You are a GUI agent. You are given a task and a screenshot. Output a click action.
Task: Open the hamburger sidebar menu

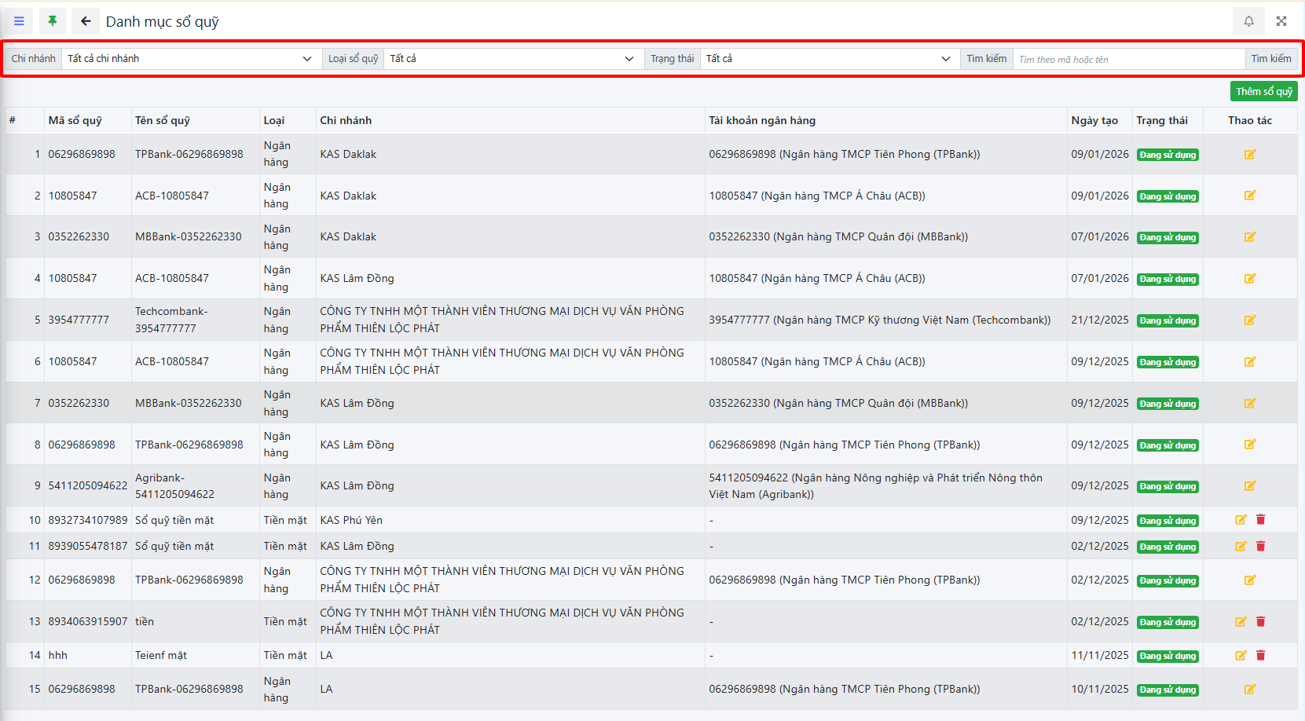pos(19,21)
